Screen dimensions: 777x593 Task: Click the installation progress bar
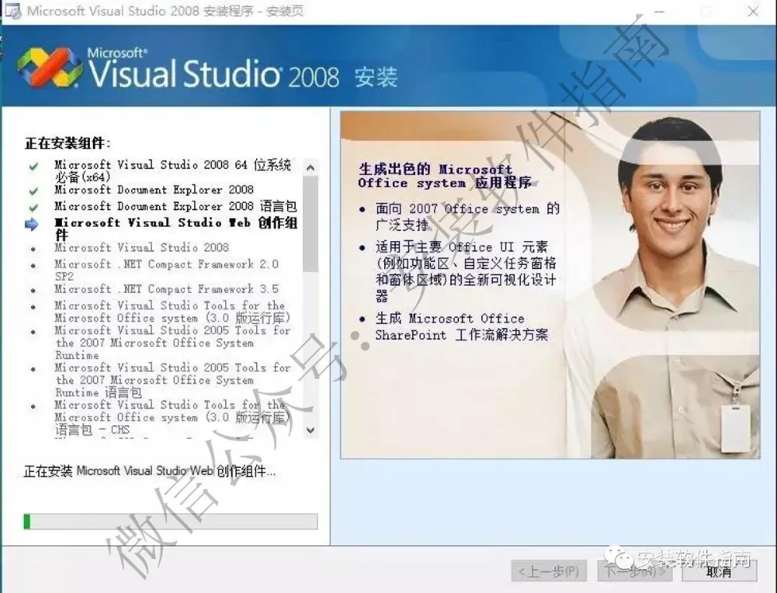[x=171, y=522]
